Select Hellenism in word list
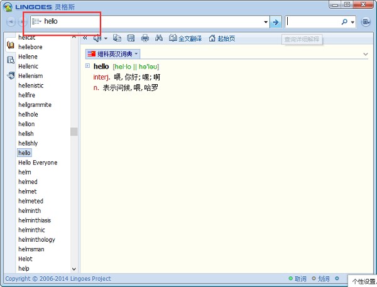This screenshot has height=287, width=377. point(31,76)
